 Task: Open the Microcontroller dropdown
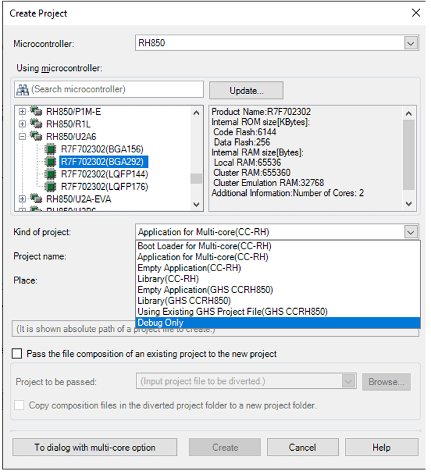click(x=411, y=43)
